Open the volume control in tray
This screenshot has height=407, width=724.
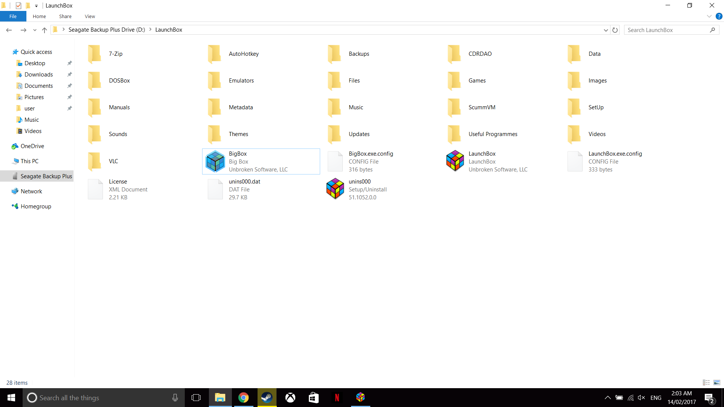pyautogui.click(x=641, y=398)
